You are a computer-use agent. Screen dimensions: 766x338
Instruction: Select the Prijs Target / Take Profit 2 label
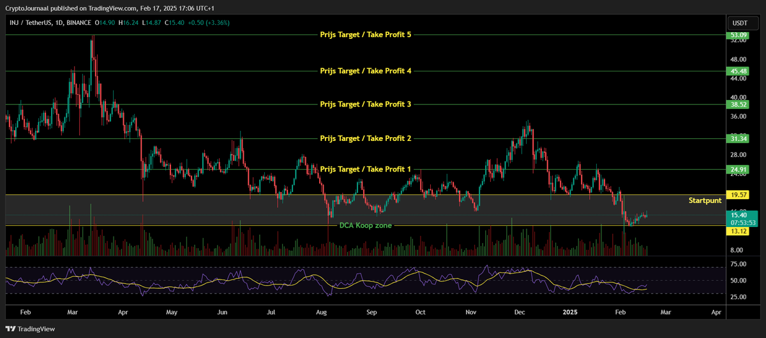click(x=366, y=138)
